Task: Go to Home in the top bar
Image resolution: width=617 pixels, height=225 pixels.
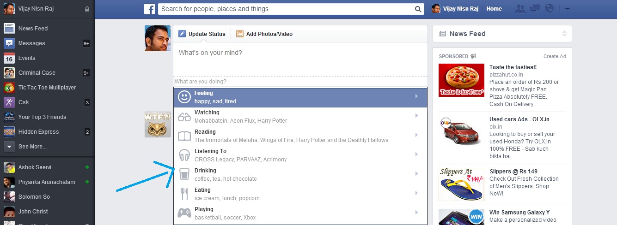Action: [x=494, y=9]
